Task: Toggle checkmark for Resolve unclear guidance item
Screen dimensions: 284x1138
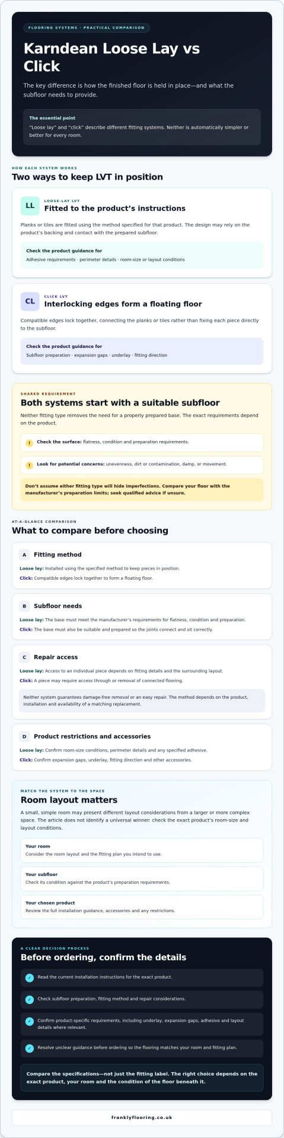Action: [x=30, y=1049]
